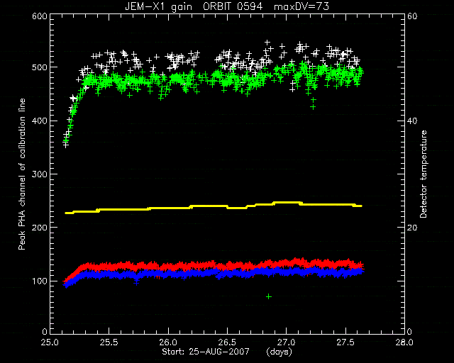The height and width of the screenshot is (363, 454).
Task: Click the x-axis tick label 26.5
Action: click(x=227, y=342)
